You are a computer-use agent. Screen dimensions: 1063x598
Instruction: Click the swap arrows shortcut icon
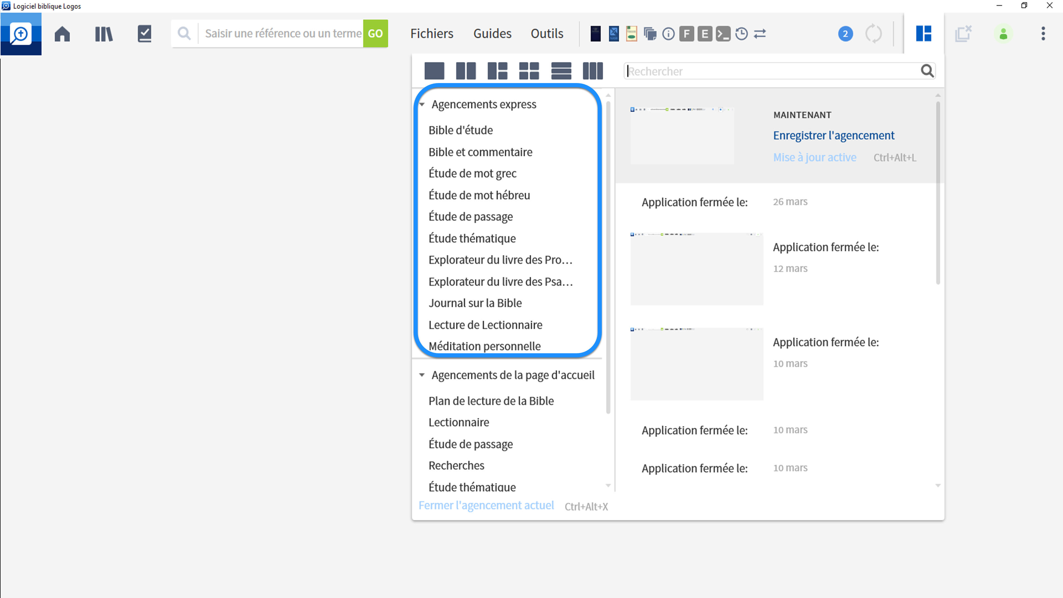[x=760, y=34]
